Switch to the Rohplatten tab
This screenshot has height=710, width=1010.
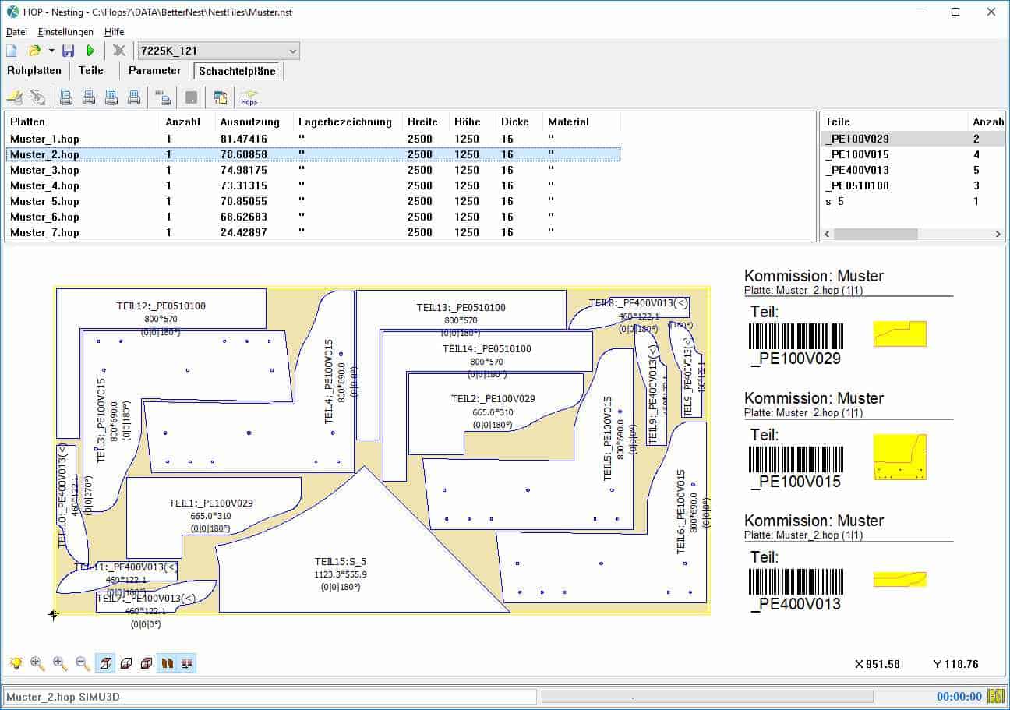(34, 70)
